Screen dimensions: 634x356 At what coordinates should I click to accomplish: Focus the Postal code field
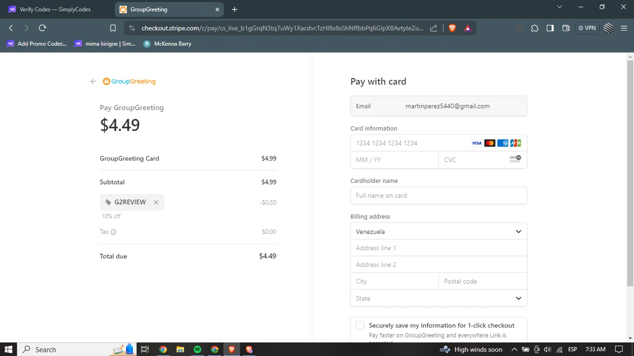coord(483,281)
